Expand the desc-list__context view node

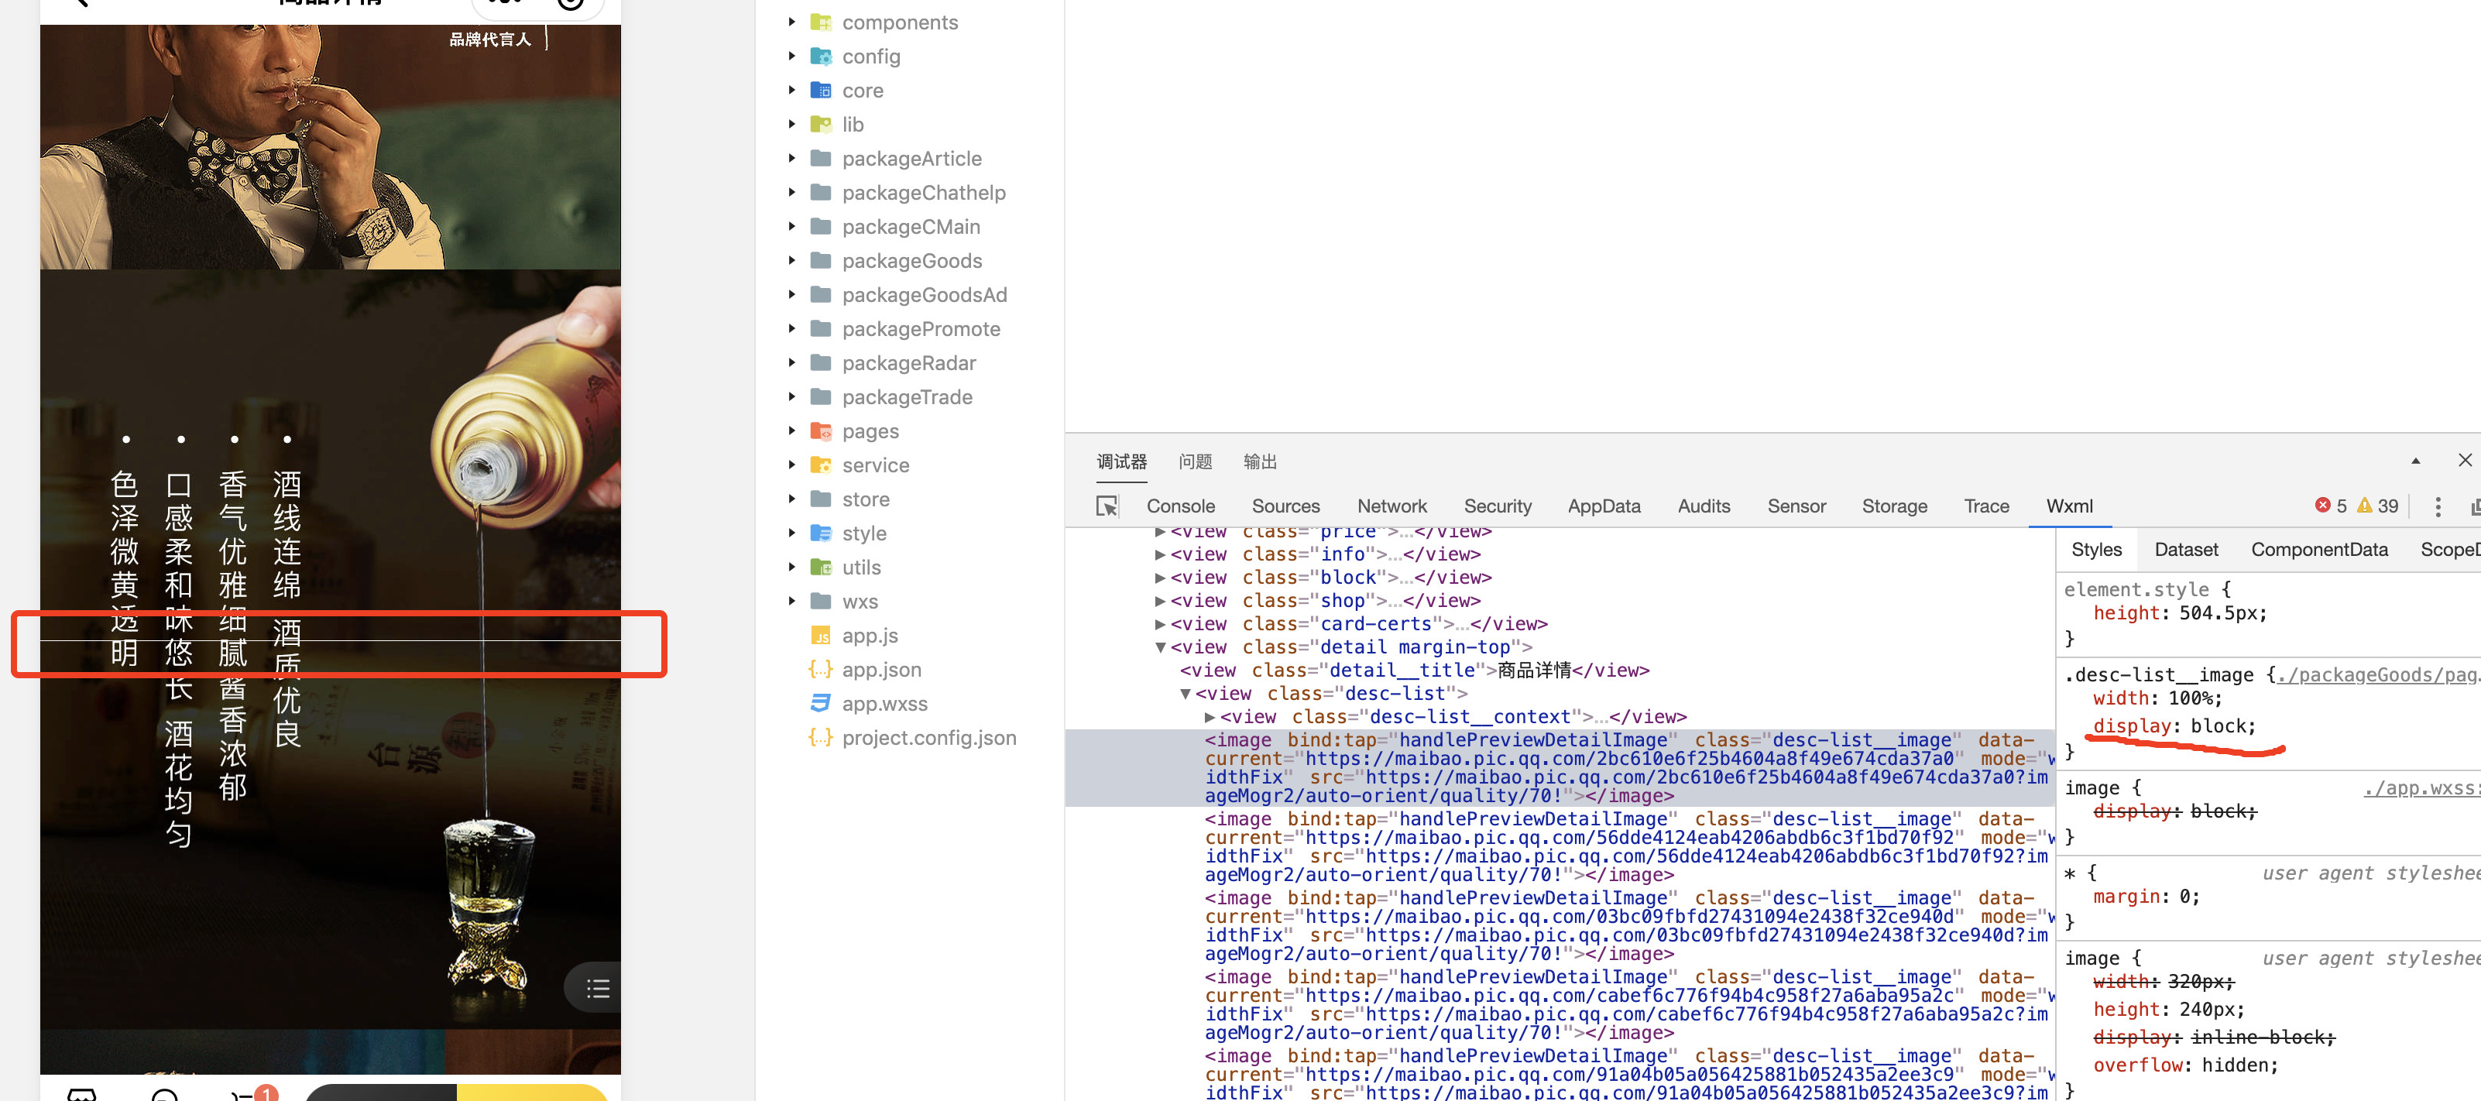pos(1209,717)
